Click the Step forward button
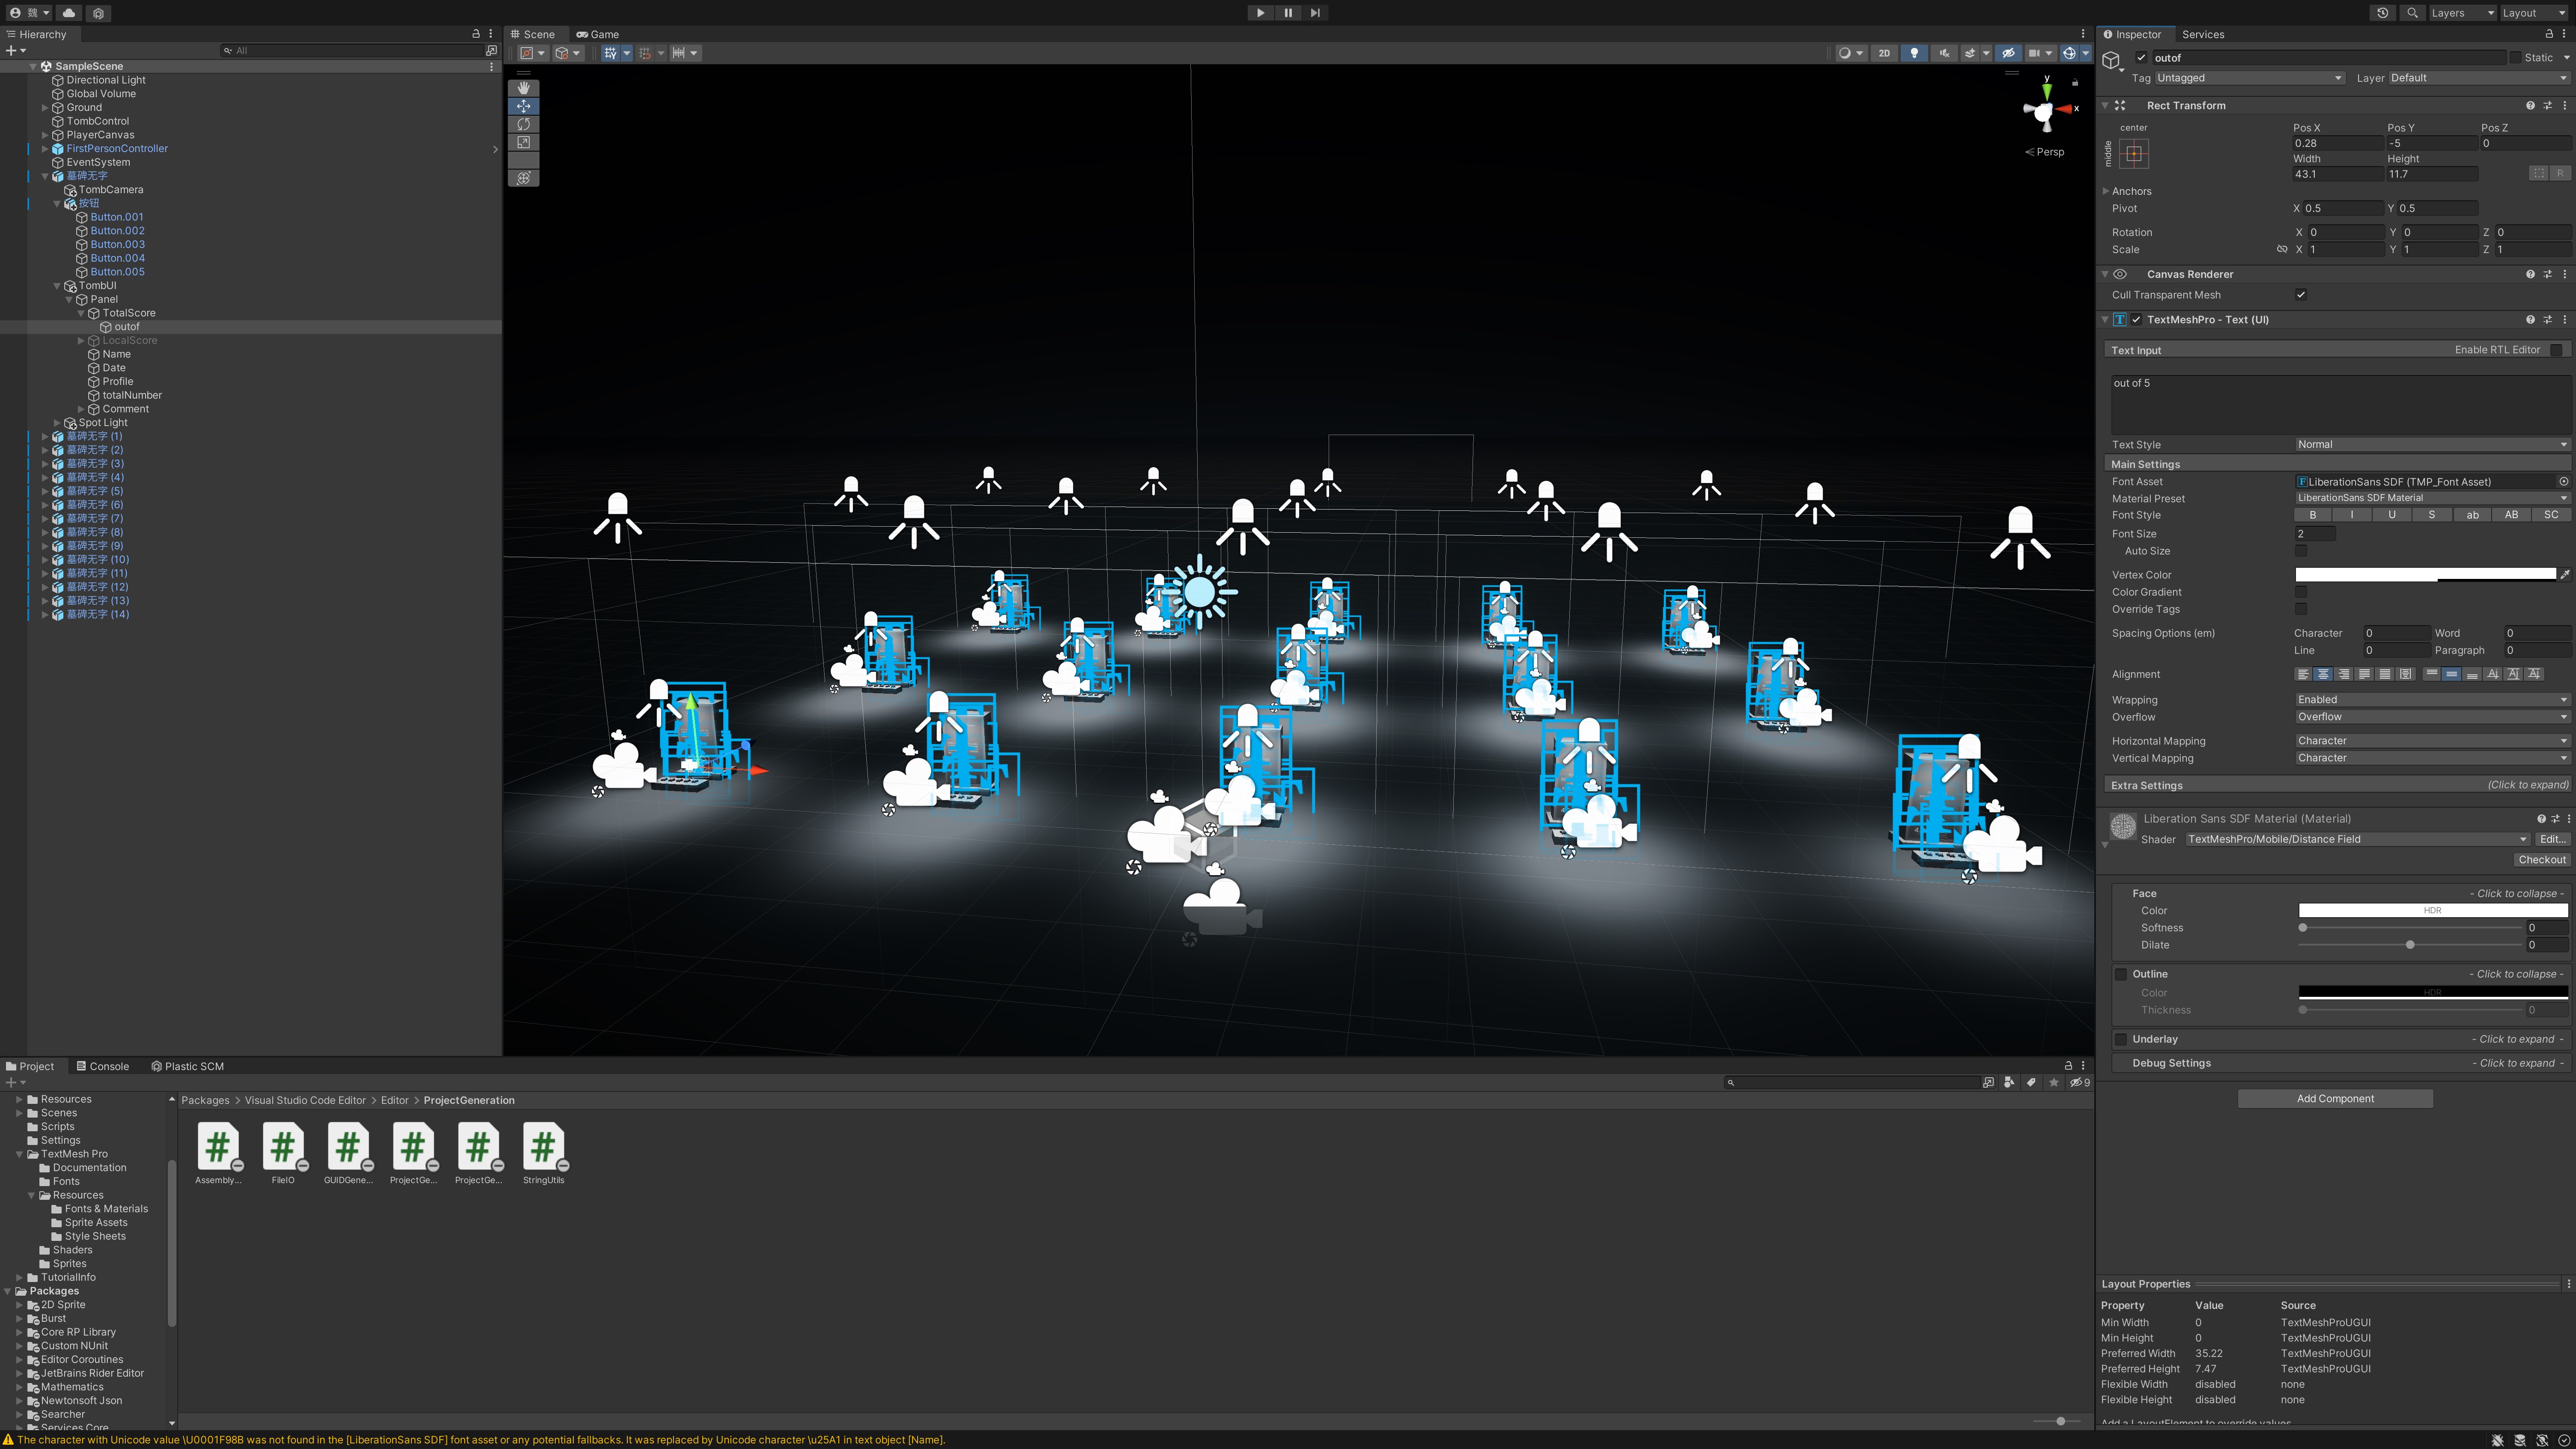This screenshot has width=2576, height=1449. click(1315, 13)
